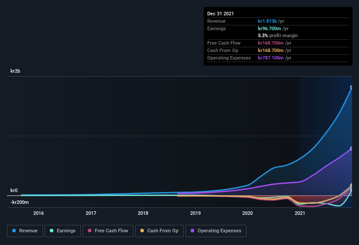Click the Earnings endpoint marker on chart
The image size is (359, 245).
click(352, 190)
